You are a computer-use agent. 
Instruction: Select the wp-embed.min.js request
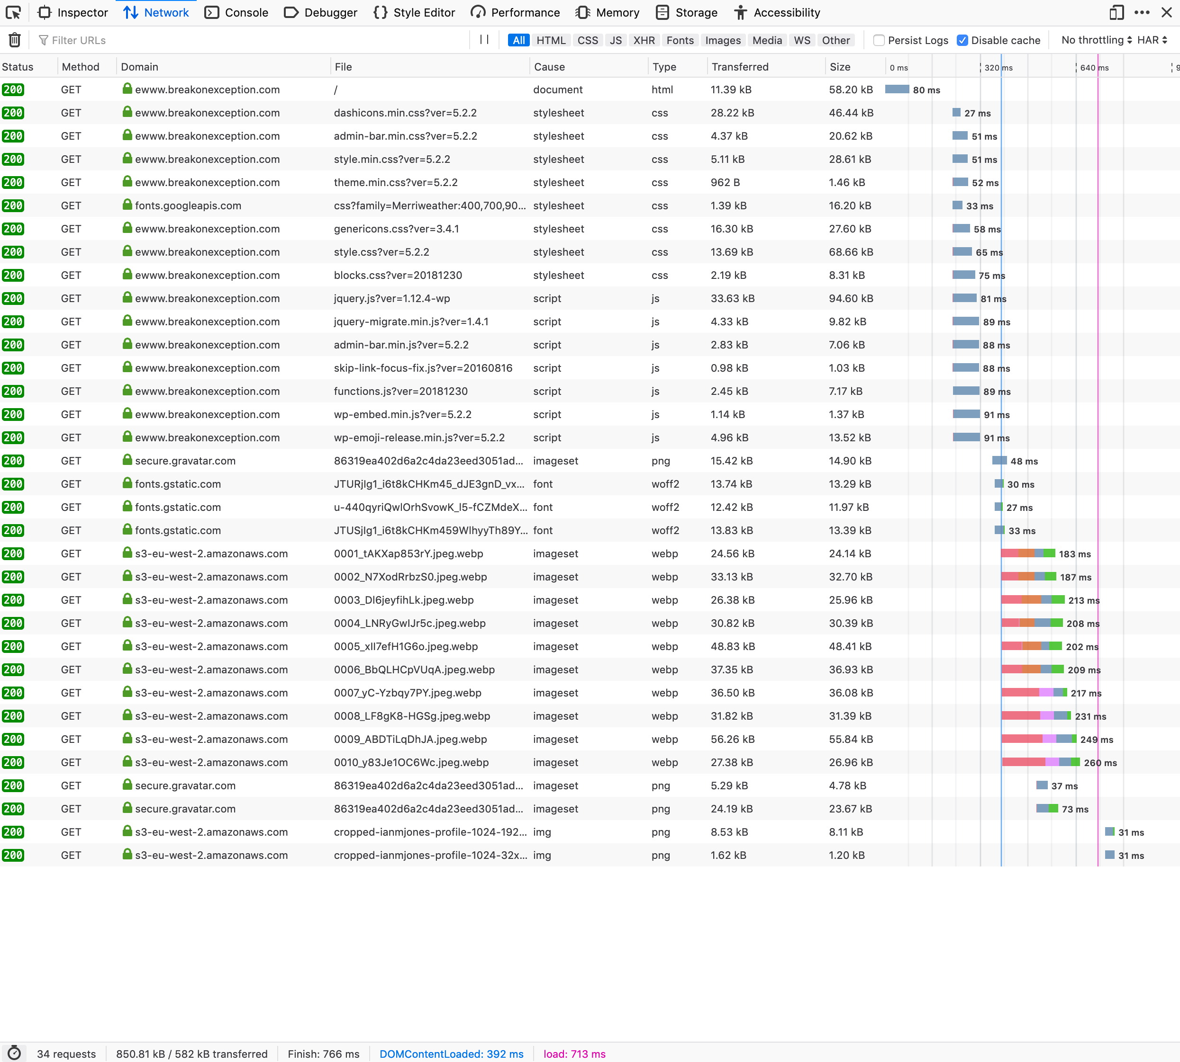pos(590,414)
